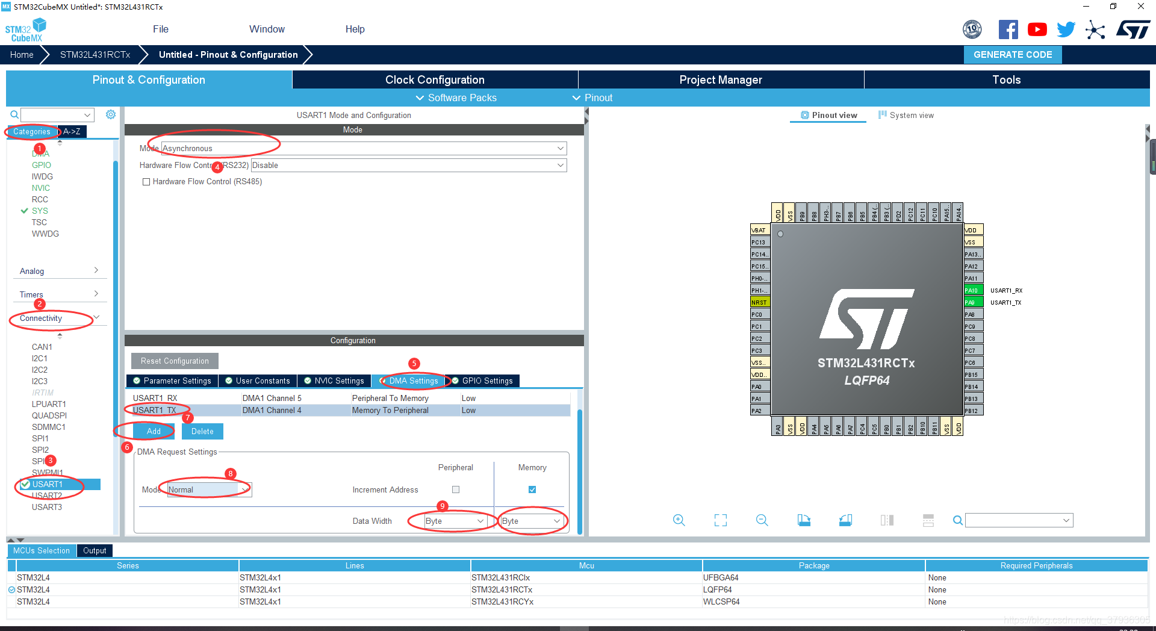
Task: Zoom out of the chip pinout view
Action: click(x=762, y=520)
